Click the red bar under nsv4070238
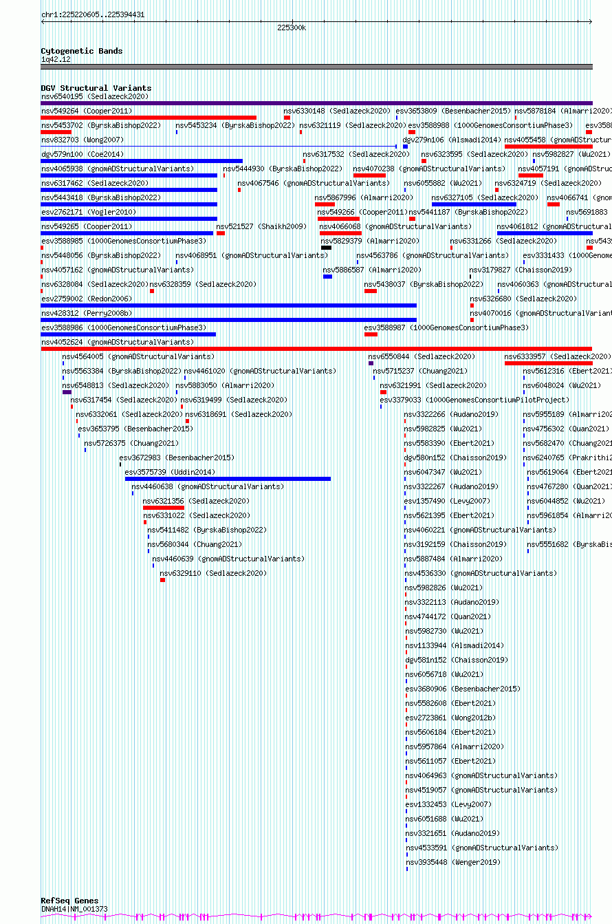 (x=369, y=175)
